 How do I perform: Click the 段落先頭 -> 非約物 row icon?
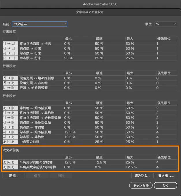pos(10,83)
